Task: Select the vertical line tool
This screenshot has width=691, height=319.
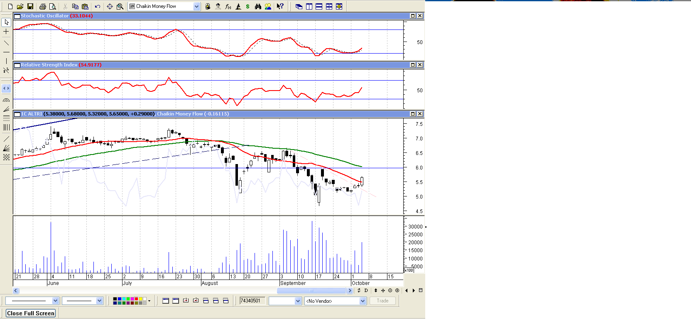Action: pyautogui.click(x=6, y=61)
